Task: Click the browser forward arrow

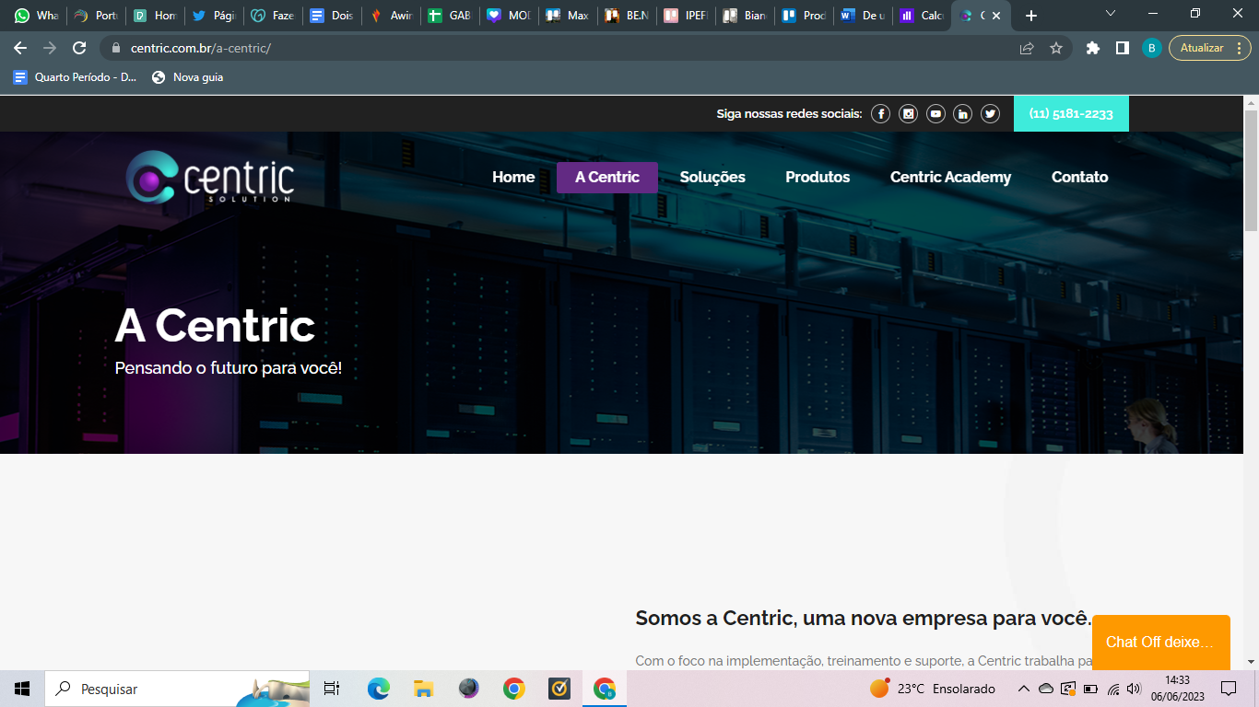Action: (50, 48)
